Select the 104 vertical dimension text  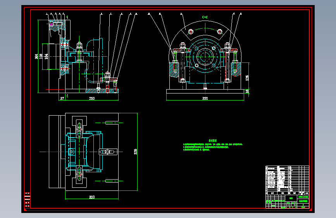tap(46, 56)
